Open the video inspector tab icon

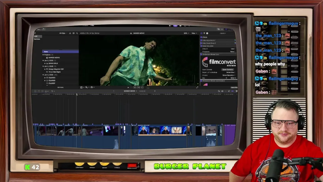coord(201,33)
